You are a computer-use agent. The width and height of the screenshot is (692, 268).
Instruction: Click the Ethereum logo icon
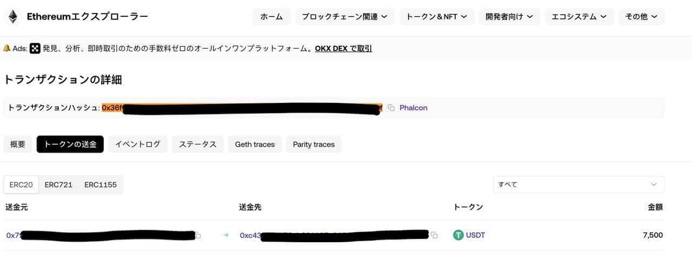pyautogui.click(x=11, y=17)
